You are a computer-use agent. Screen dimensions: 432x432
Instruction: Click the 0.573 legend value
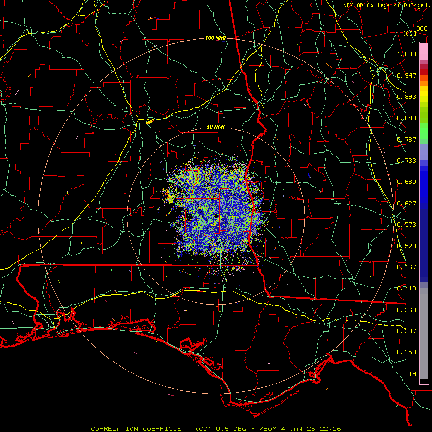pos(407,225)
